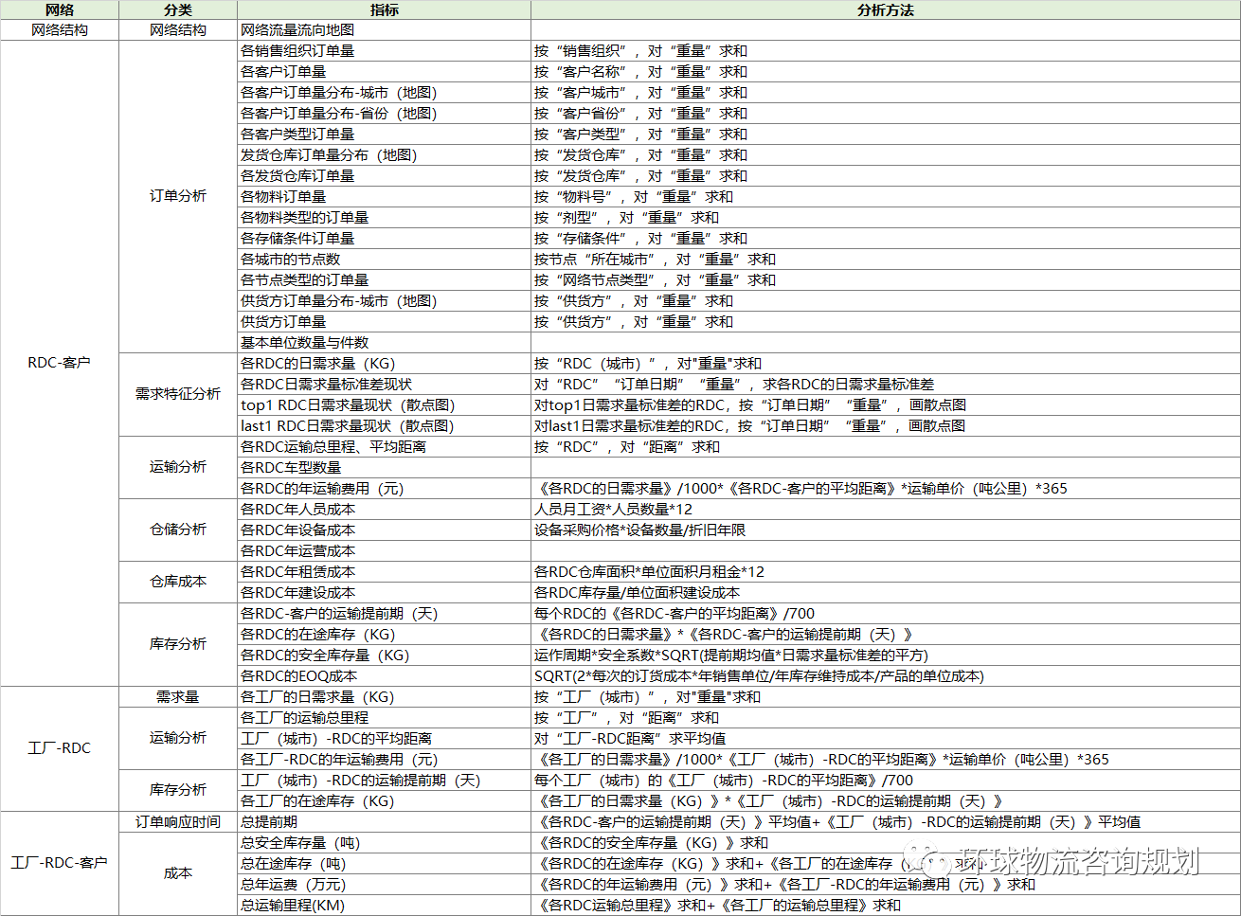Click 设备采购价格*设备数量/折旧年限 formula cell

coord(885,530)
